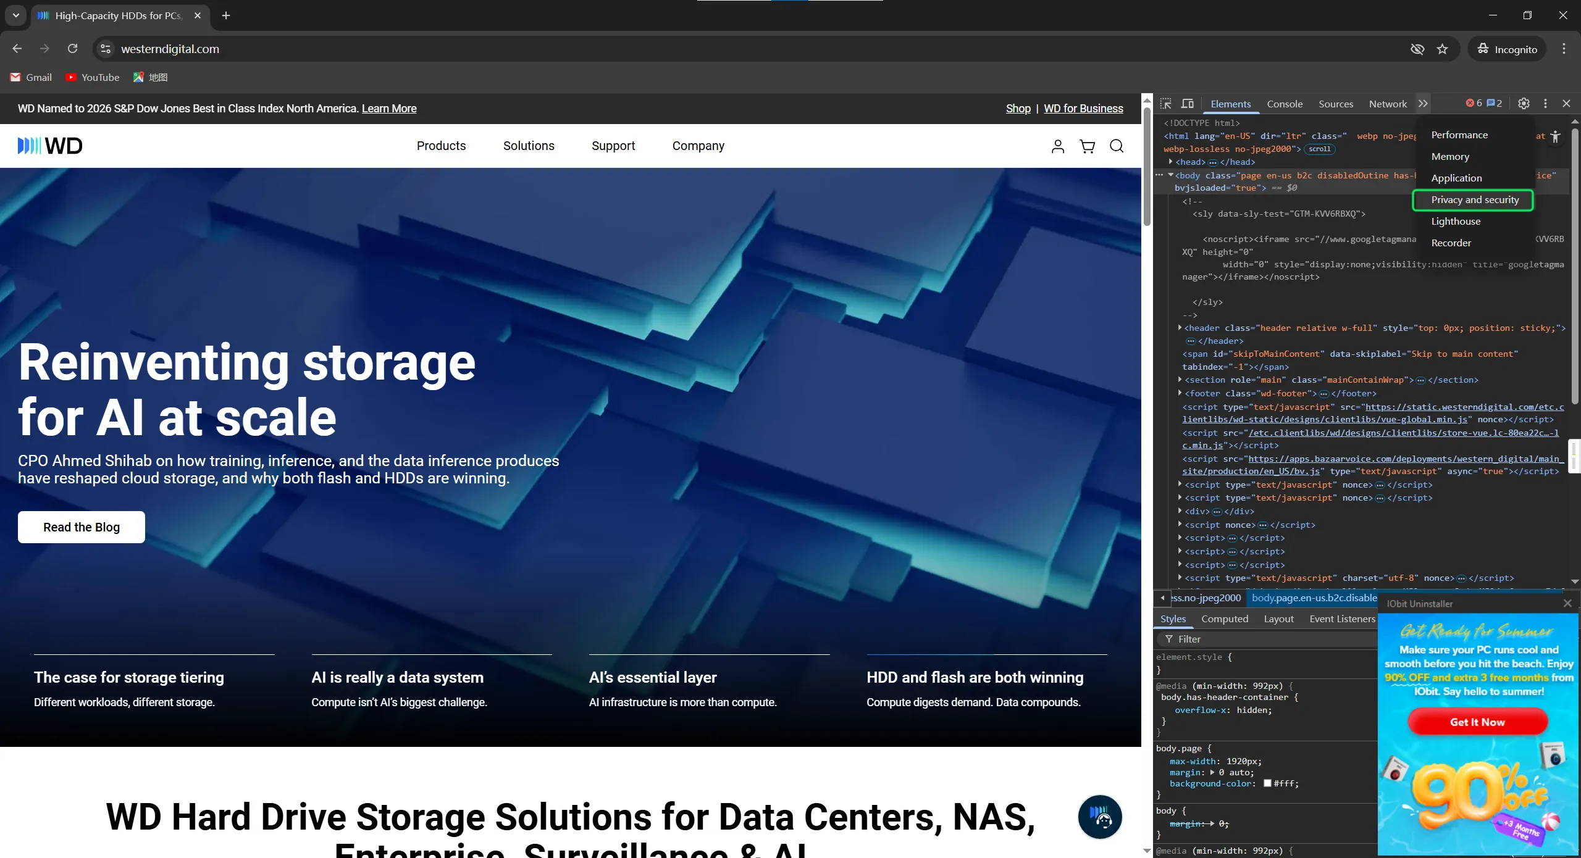Image resolution: width=1581 pixels, height=858 pixels.
Task: Toggle the device toolbar emulation
Action: pos(1188,104)
